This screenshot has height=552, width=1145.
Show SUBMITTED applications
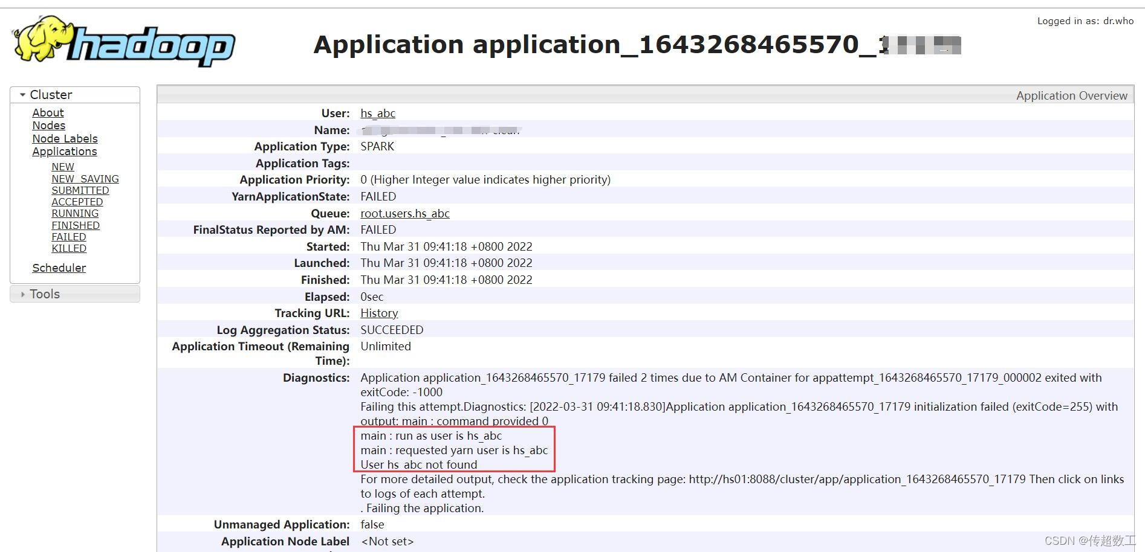pyautogui.click(x=80, y=191)
